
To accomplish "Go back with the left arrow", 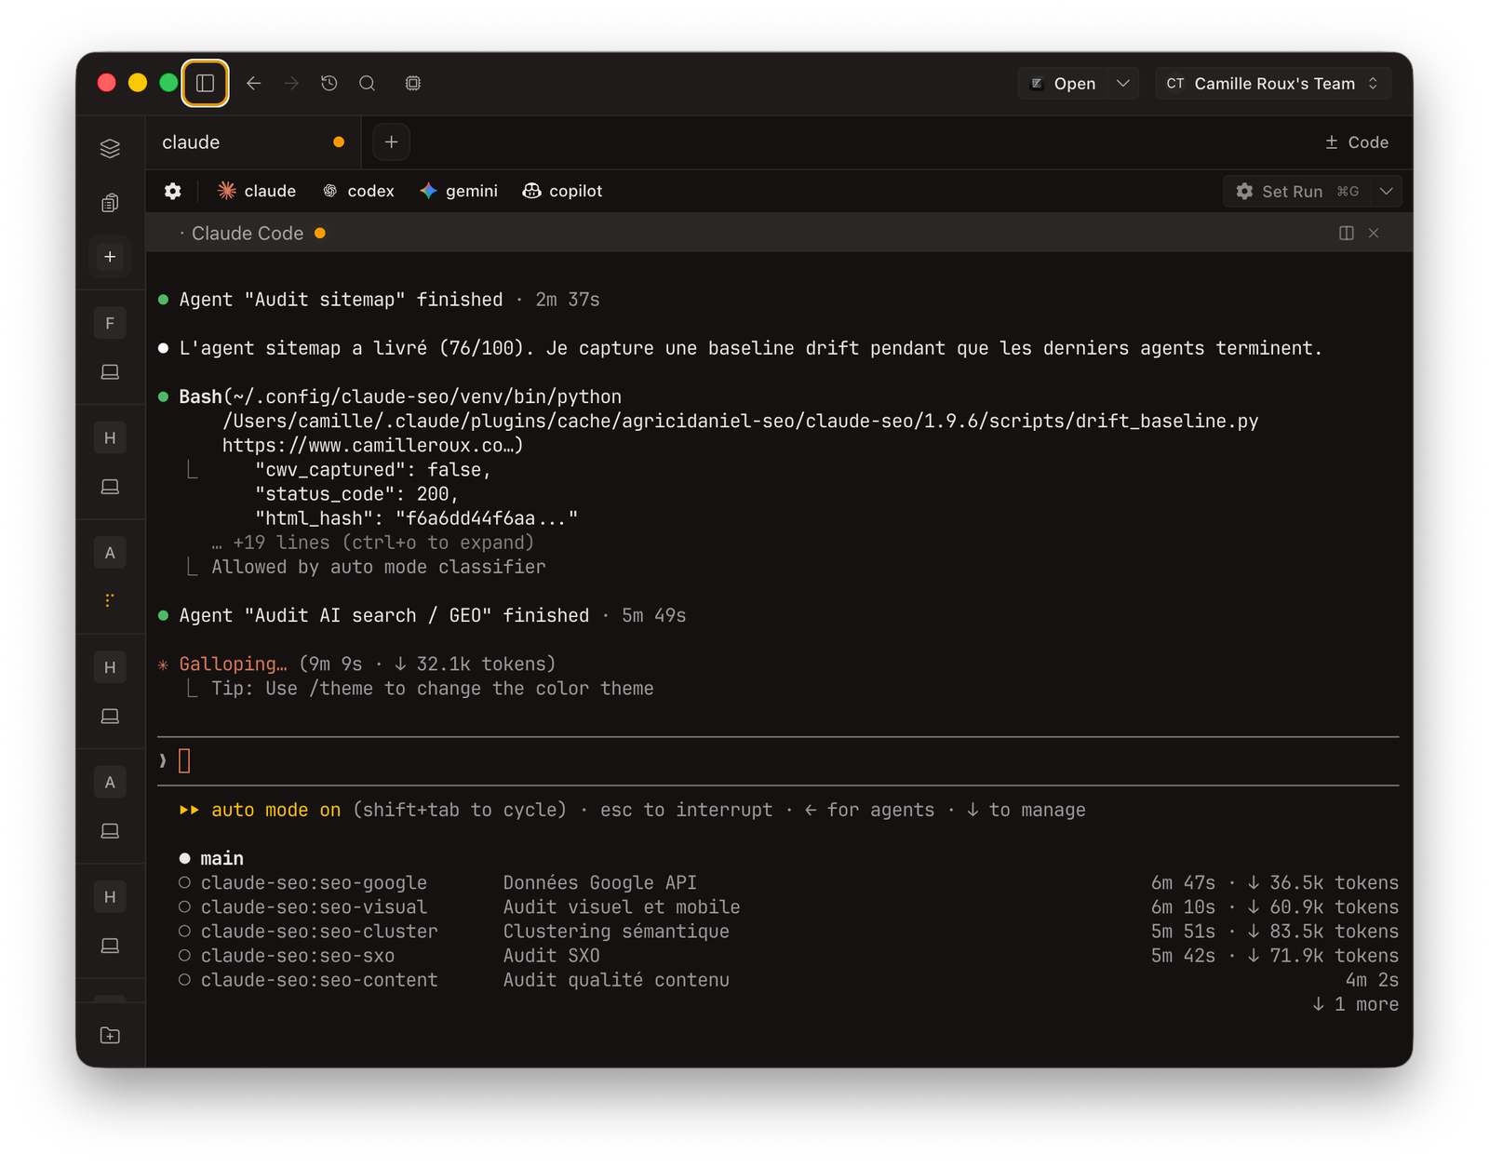I will click(x=253, y=83).
